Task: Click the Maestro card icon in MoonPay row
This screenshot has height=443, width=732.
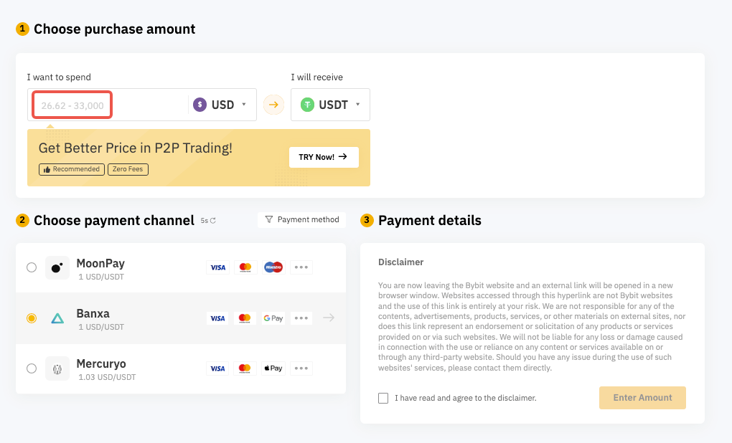Action: (273, 267)
